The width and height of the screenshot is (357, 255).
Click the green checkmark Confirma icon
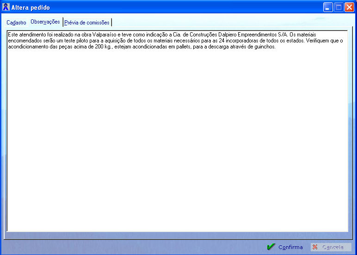[x=271, y=247]
